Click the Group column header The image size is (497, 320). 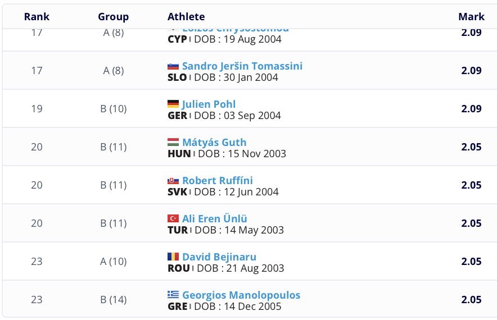113,17
